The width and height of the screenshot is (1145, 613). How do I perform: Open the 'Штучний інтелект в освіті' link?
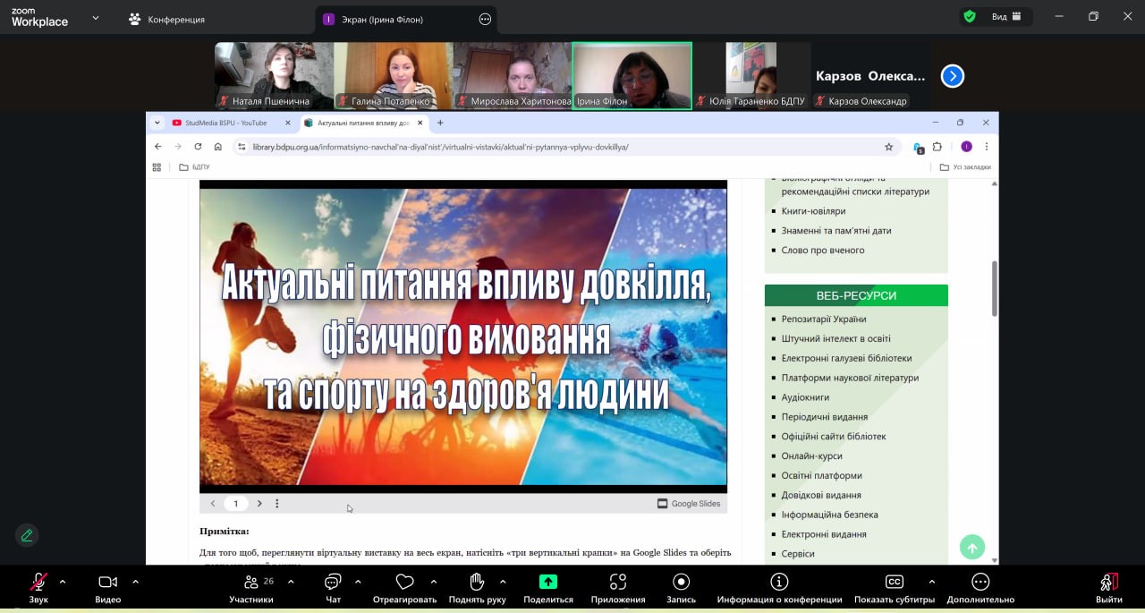(x=835, y=338)
